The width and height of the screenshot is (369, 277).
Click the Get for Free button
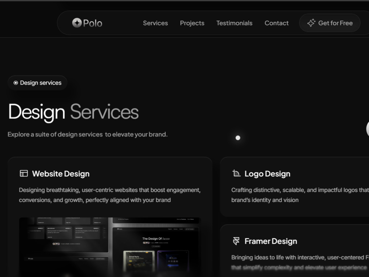pos(330,23)
